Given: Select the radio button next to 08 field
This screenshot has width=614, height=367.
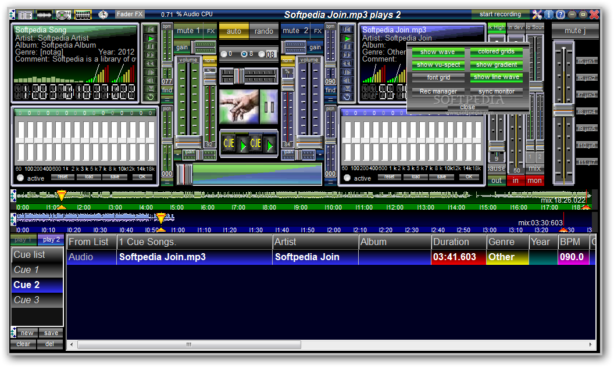Looking at the screenshot, I should click(x=262, y=54).
